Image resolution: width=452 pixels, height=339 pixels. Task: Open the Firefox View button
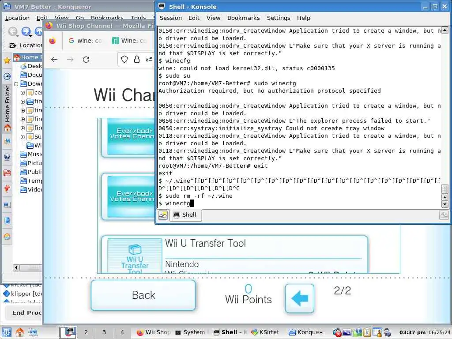[52, 41]
